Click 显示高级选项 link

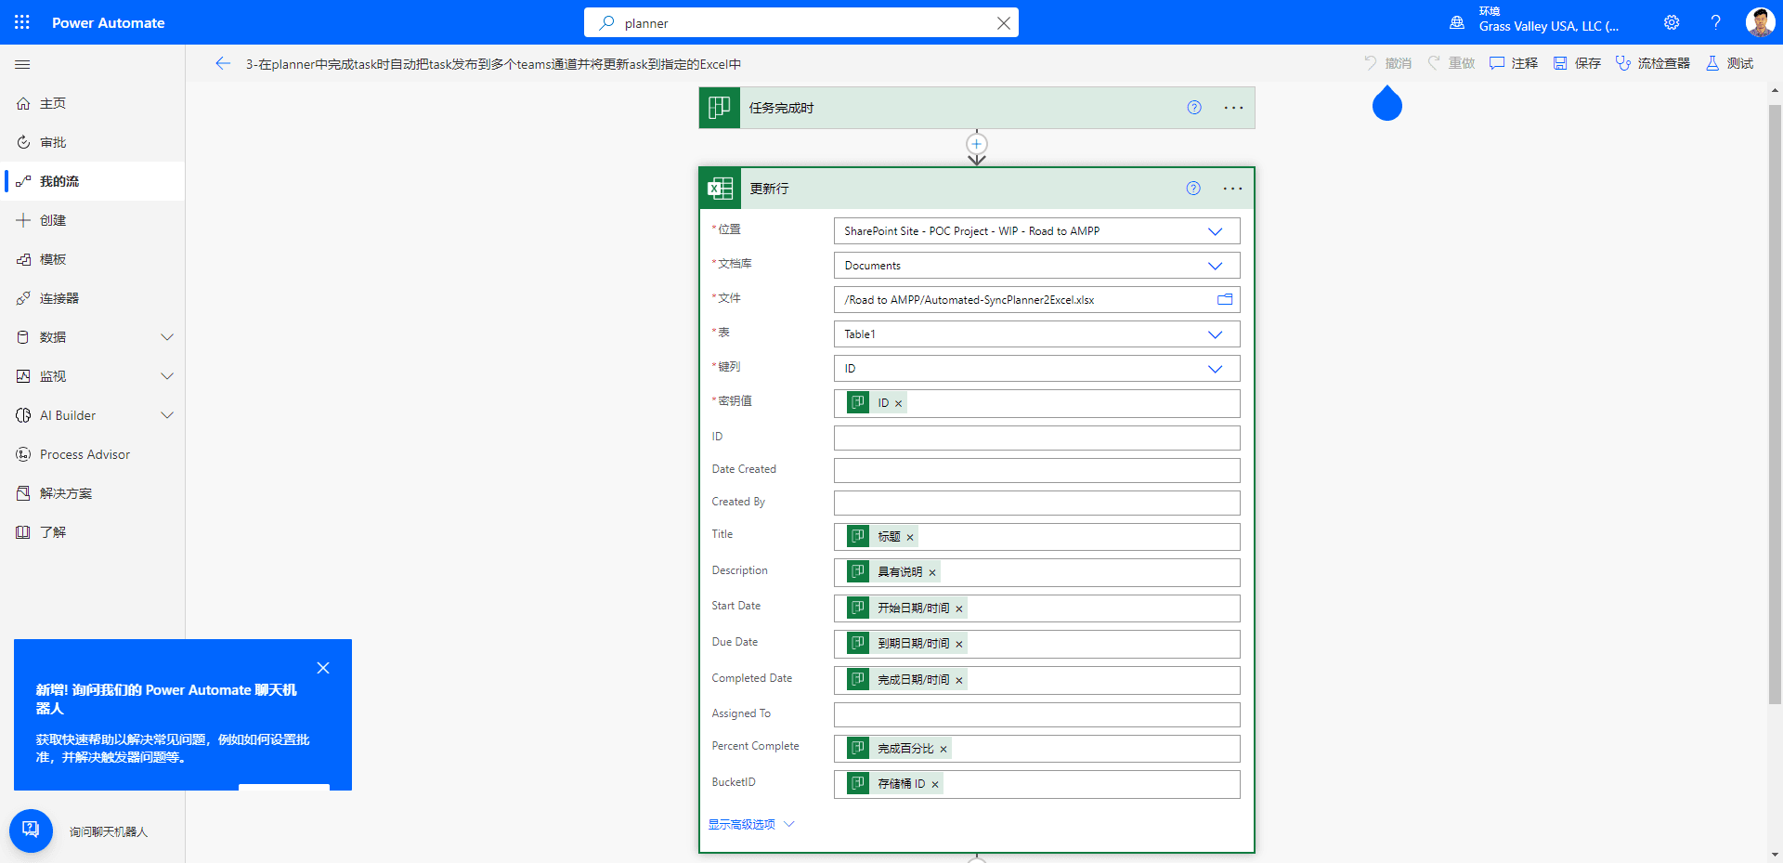click(x=742, y=824)
